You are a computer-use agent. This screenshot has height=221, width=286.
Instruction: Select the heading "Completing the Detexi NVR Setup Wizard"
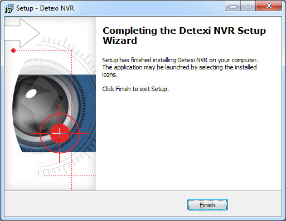[184, 36]
